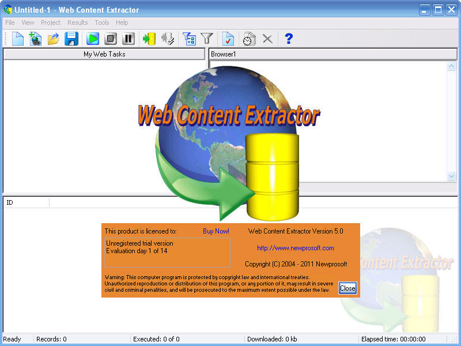Minimize the Web Content Extractor window

(424, 10)
